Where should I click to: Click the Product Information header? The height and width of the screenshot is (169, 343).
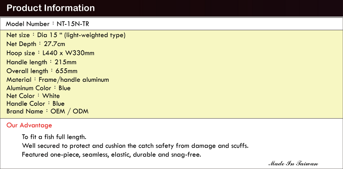click(51, 8)
